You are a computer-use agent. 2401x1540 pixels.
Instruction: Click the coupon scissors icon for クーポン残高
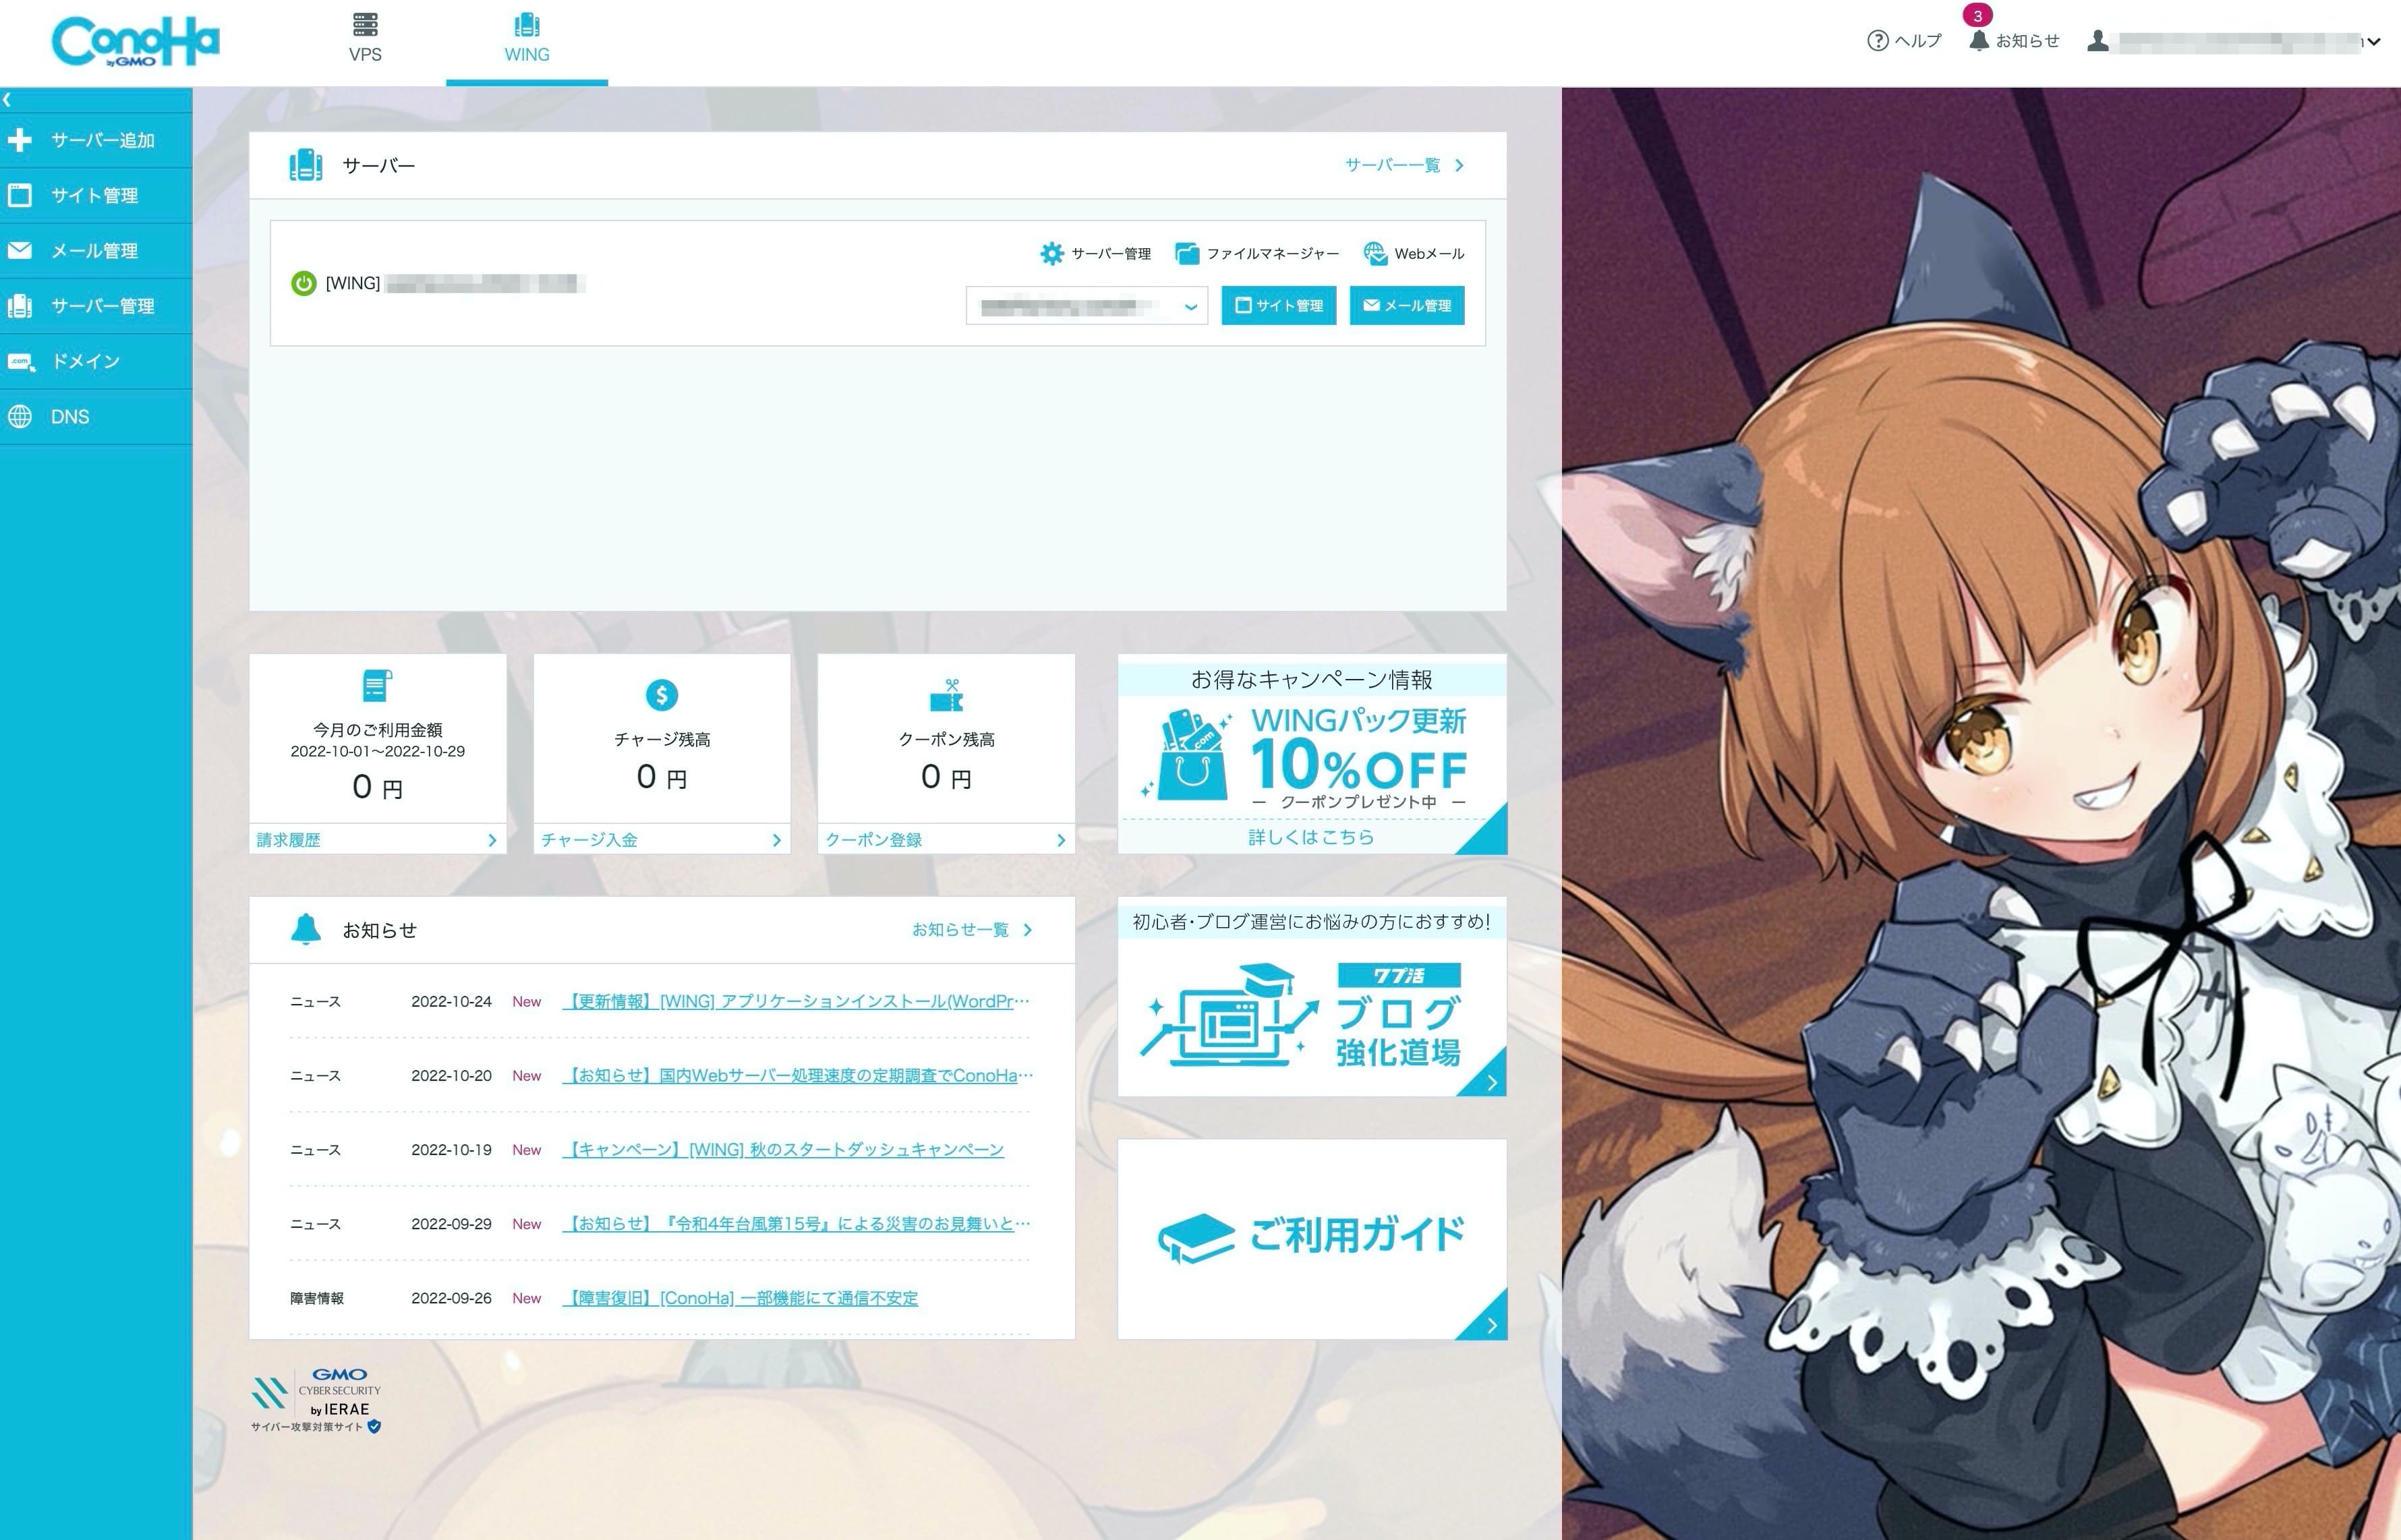click(946, 695)
